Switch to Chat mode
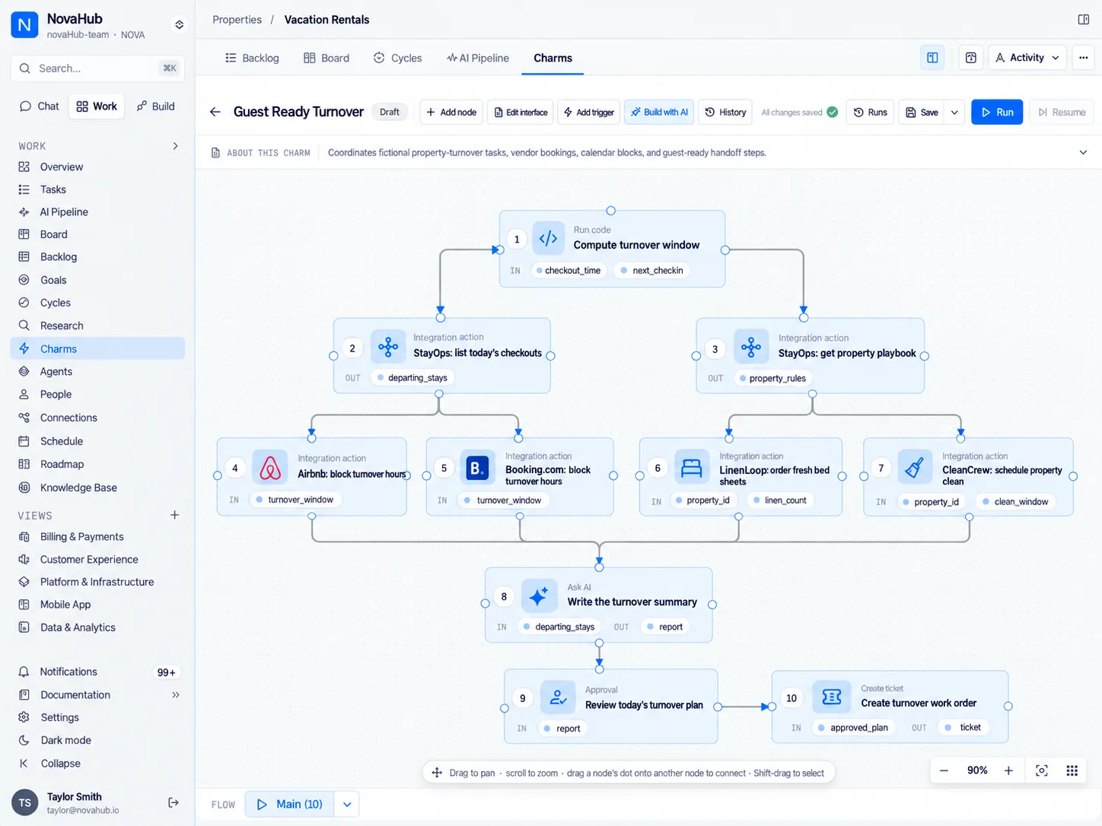Screen dimensions: 1102x826 [40, 106]
